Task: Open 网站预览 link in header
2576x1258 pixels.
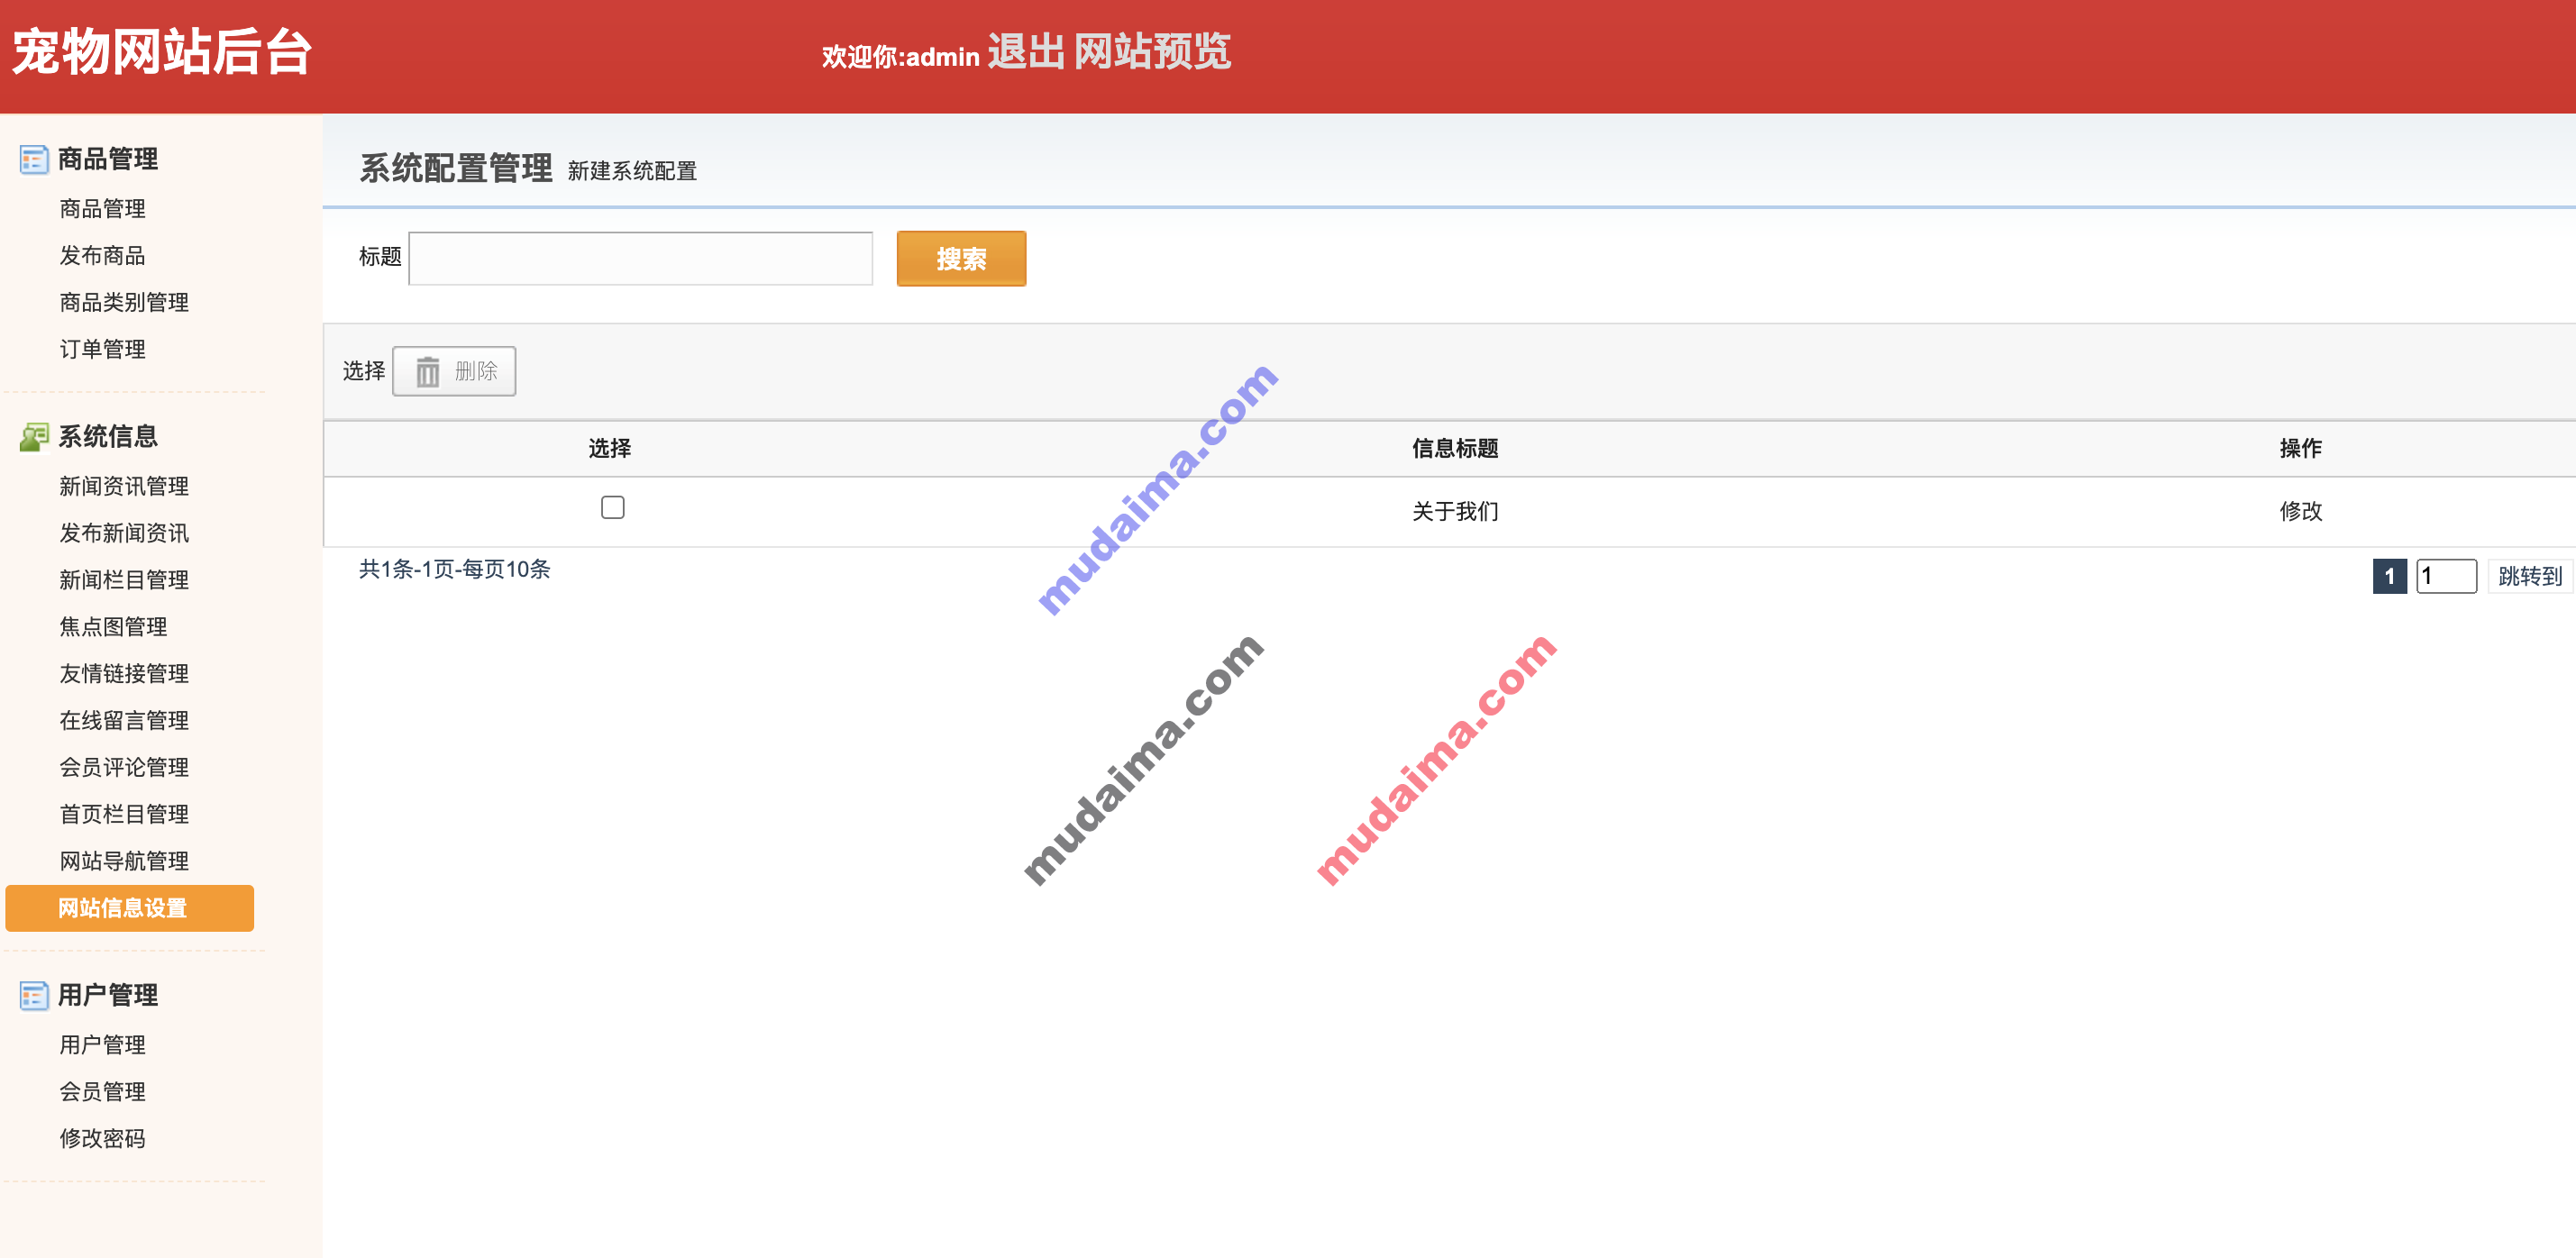Action: 1152,52
